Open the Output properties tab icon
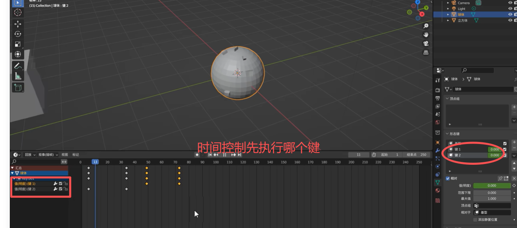 [438, 98]
